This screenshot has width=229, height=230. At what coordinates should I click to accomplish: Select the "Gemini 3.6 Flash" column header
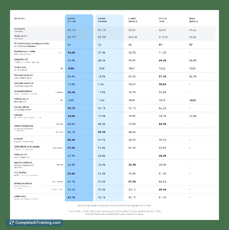click(x=102, y=20)
